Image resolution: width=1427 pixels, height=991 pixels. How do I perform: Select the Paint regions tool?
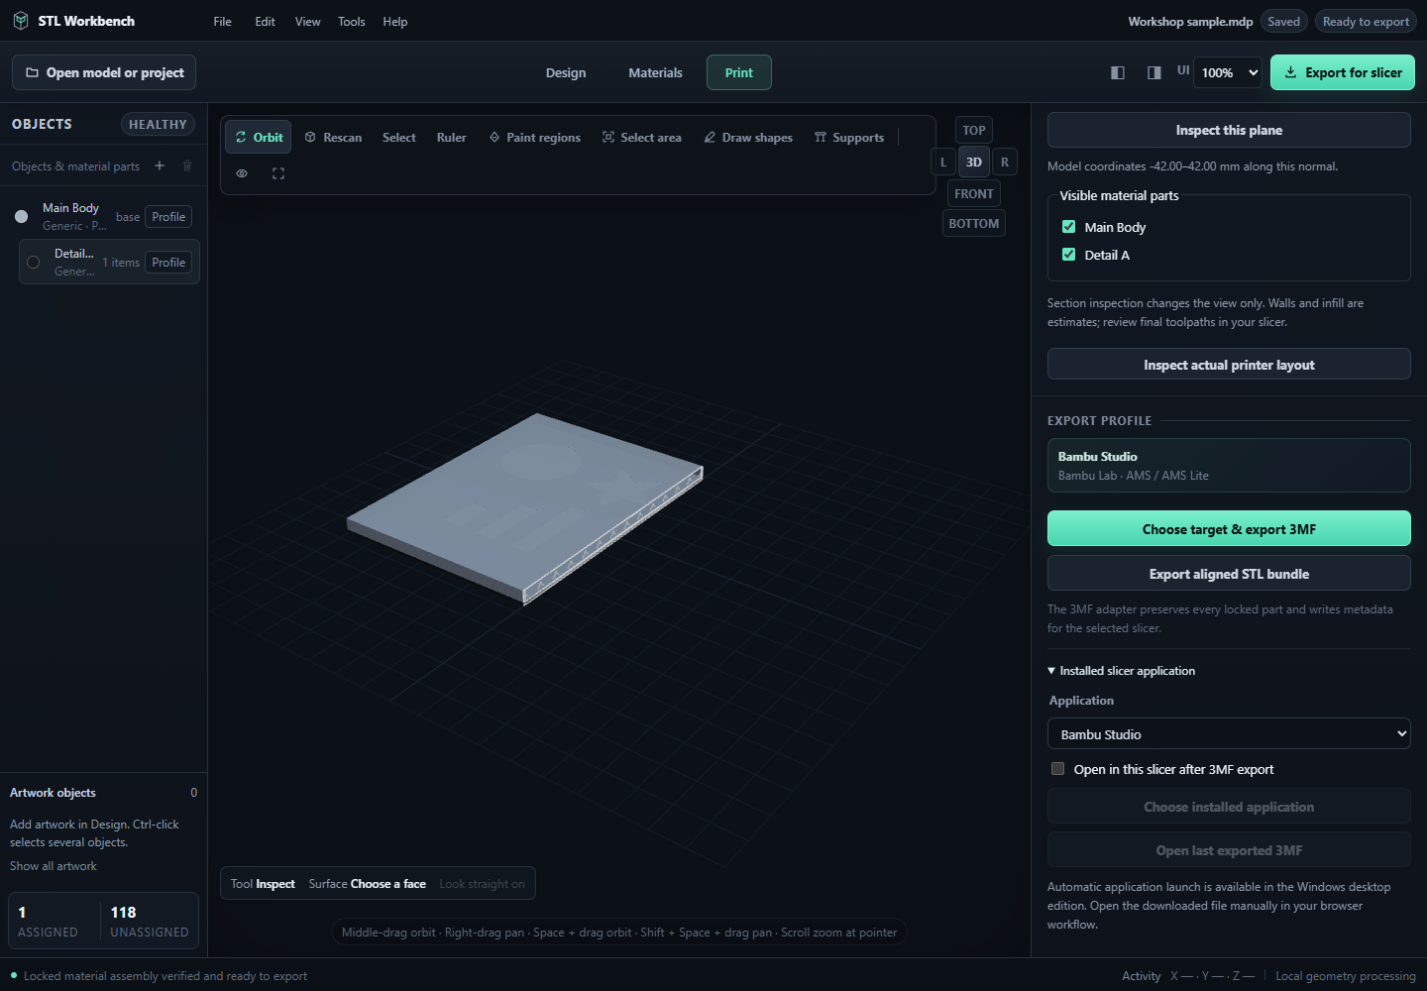pyautogui.click(x=535, y=137)
